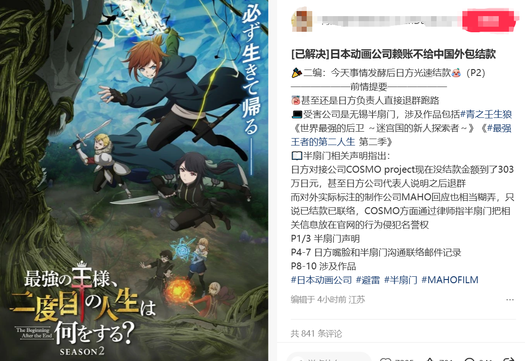The height and width of the screenshot is (361, 525).
Task: Click the like heart icon
Action: point(385,359)
